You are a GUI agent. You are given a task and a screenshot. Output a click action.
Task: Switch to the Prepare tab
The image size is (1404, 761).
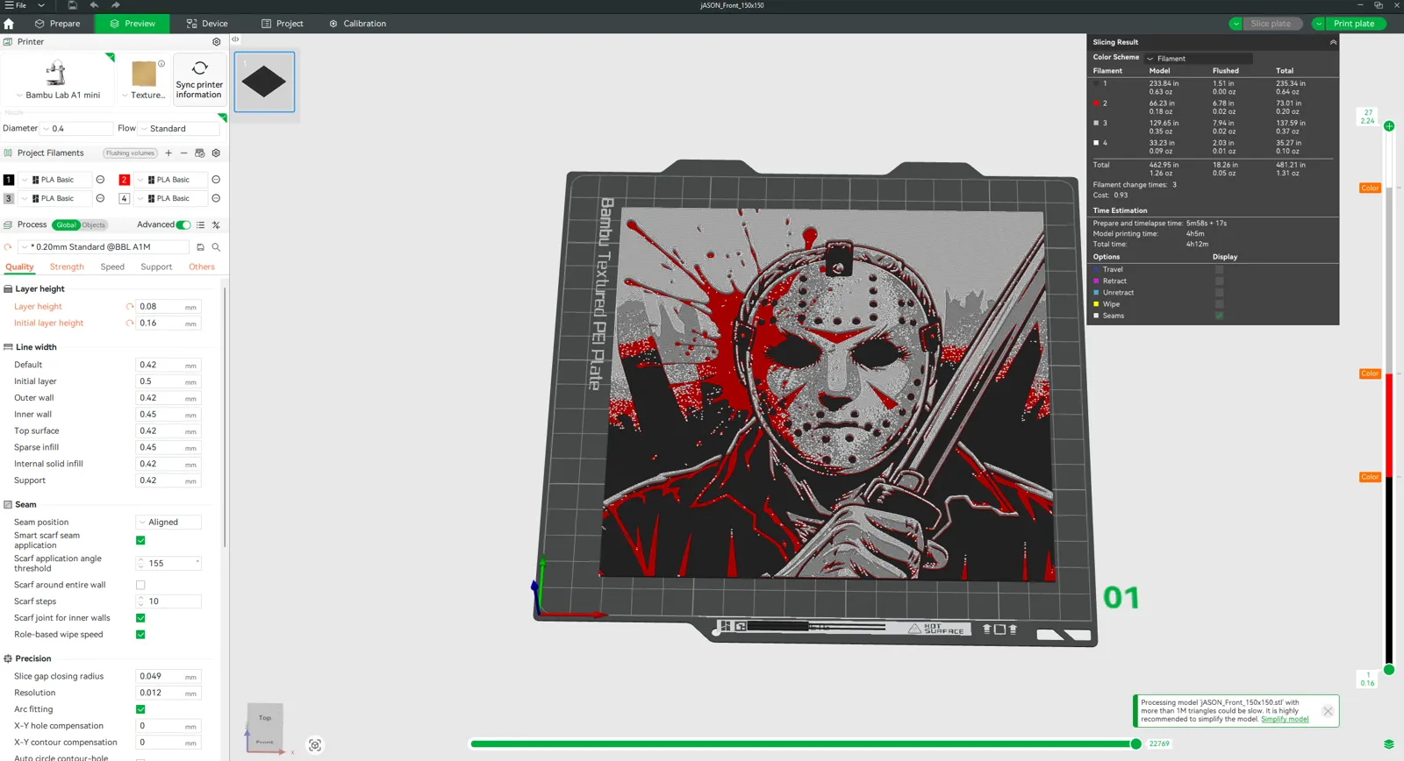[57, 24]
